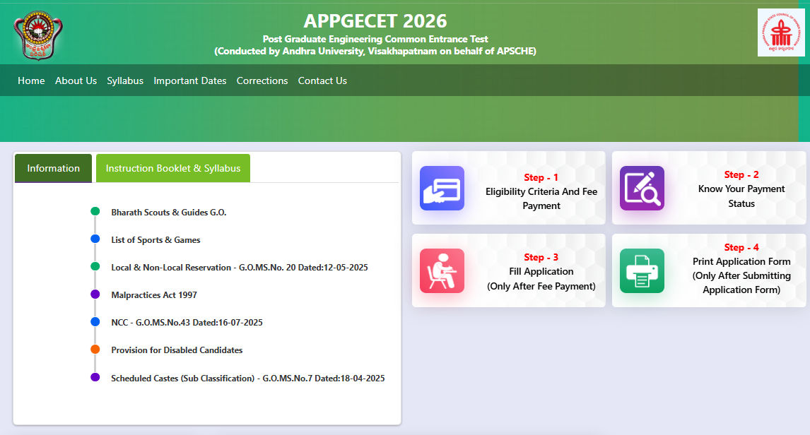Open the Malpractices Act 1997 link

(x=154, y=295)
